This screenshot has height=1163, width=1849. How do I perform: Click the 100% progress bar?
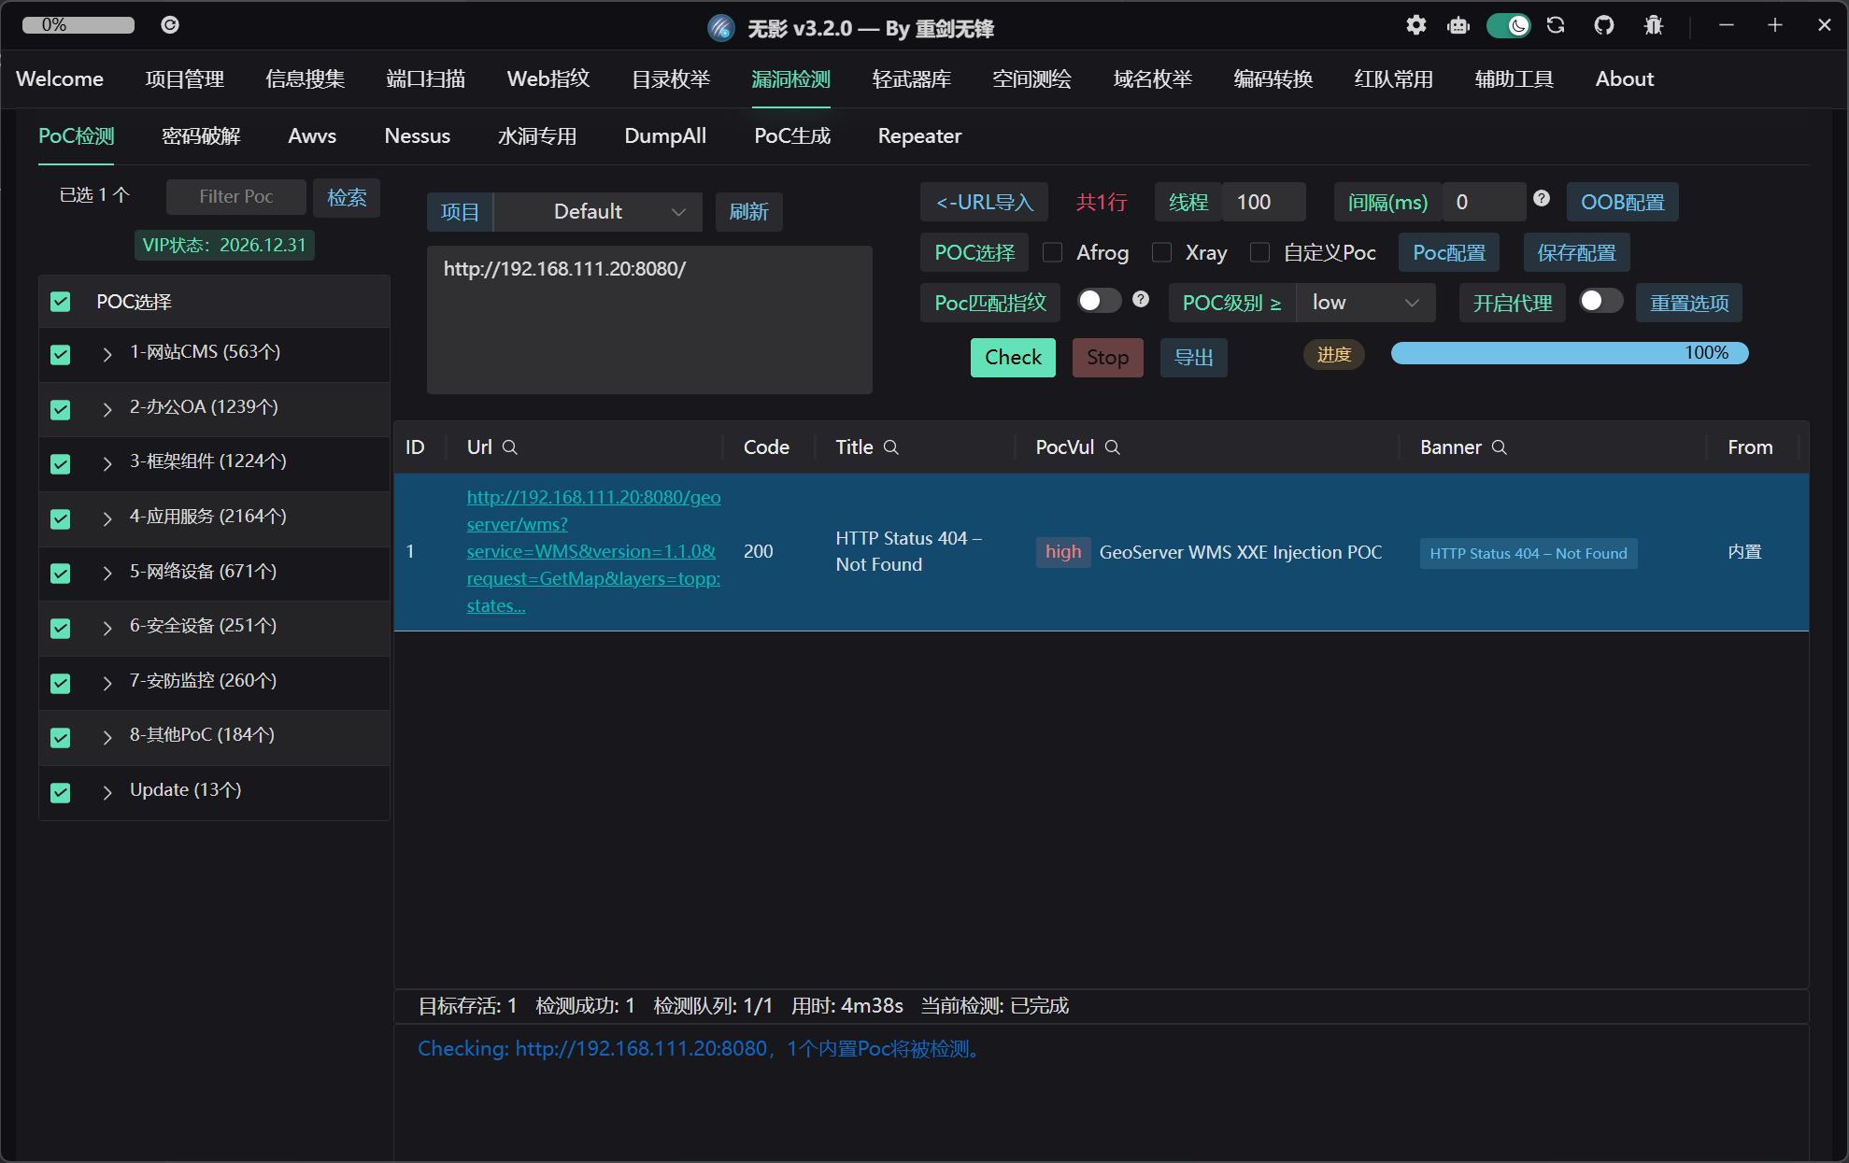[x=1569, y=353]
